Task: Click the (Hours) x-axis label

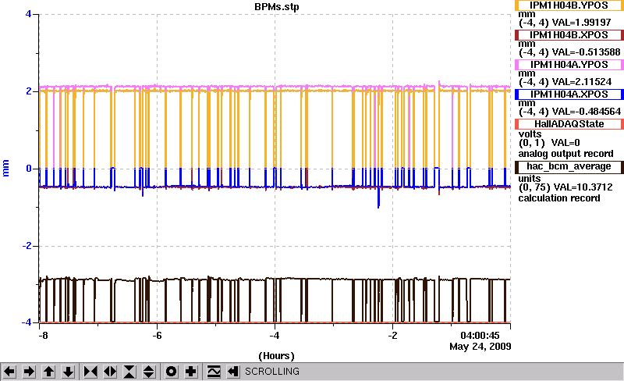Action: coord(277,355)
